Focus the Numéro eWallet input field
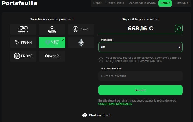 coord(140,76)
